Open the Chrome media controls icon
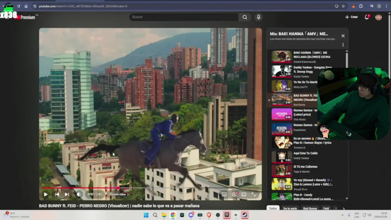Screen dimensions: 391x220 (372, 6)
